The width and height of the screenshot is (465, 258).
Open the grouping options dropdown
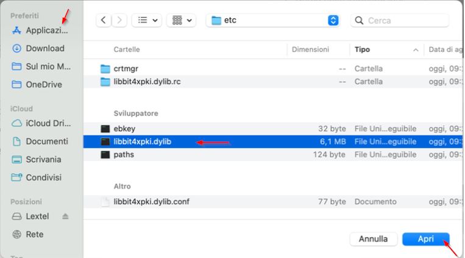[182, 20]
